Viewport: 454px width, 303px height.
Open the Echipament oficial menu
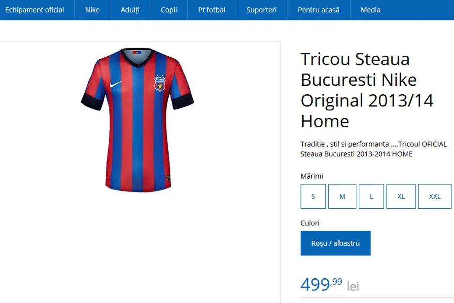35,10
